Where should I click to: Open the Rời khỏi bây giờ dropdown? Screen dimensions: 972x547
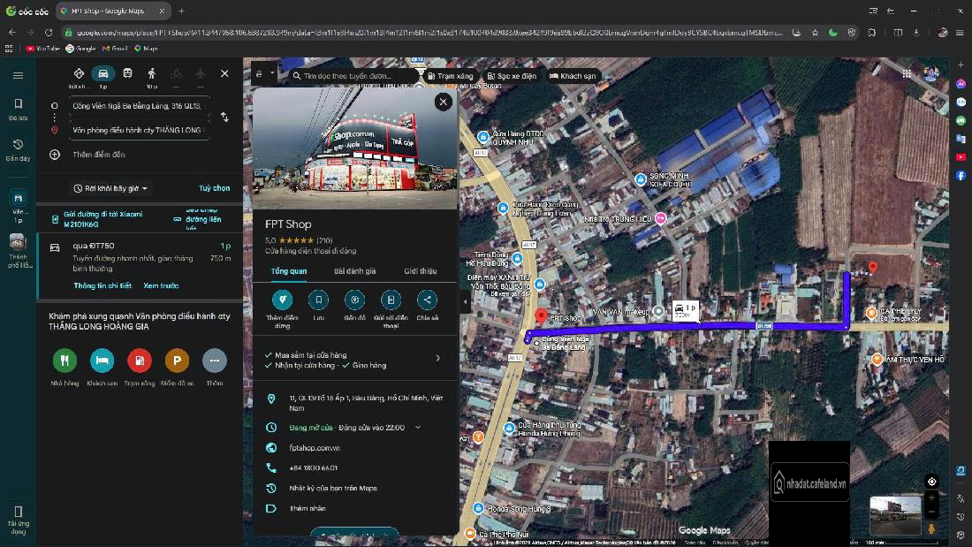[x=111, y=188]
